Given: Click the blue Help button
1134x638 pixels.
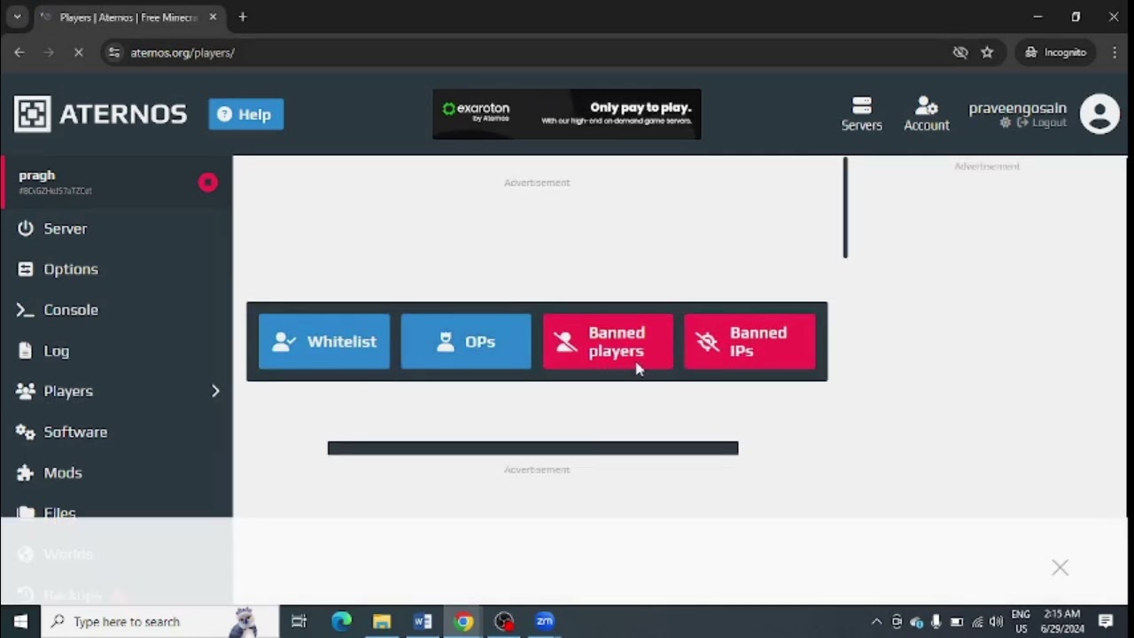Looking at the screenshot, I should [245, 114].
